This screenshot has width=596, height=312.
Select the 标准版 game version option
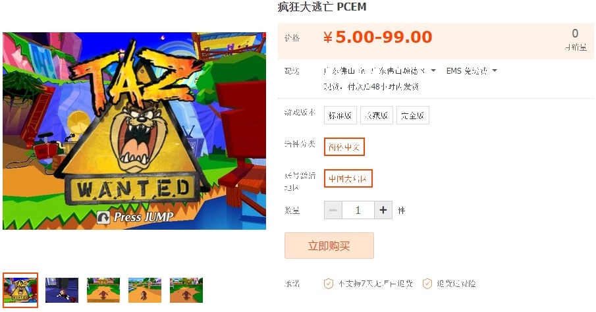[x=340, y=116]
